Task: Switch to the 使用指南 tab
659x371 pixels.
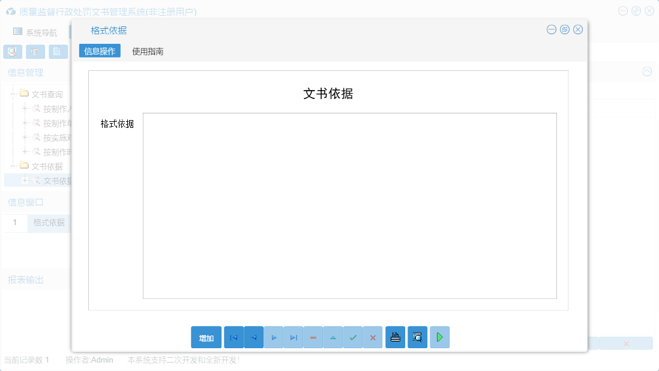Action: pyautogui.click(x=148, y=51)
